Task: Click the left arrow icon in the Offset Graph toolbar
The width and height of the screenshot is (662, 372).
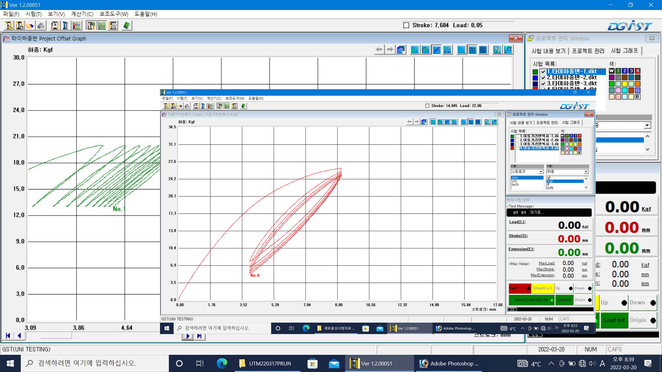Action: pos(379,50)
